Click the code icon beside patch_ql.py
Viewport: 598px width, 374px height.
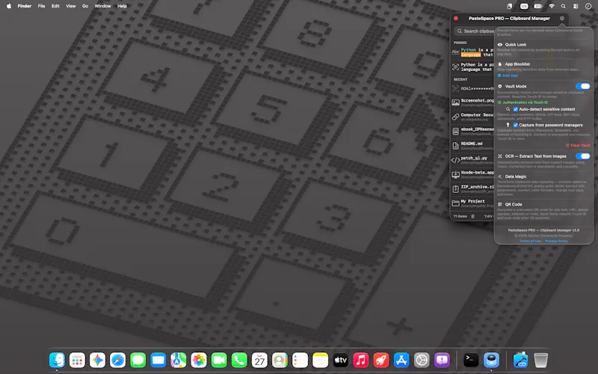tap(455, 160)
